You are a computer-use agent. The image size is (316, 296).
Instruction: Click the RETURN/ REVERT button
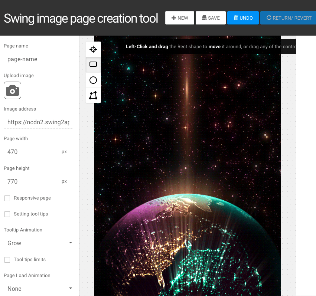pyautogui.click(x=289, y=18)
